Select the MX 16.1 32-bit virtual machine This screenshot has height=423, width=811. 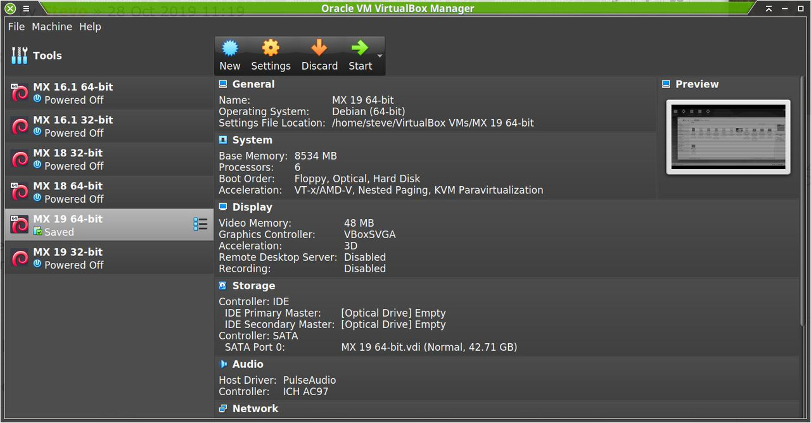[109, 126]
